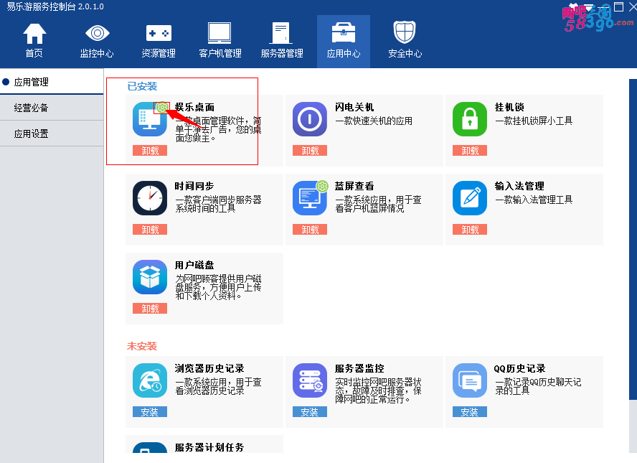Click the 挂机锁 green lock icon
This screenshot has width=637, height=463.
point(470,119)
